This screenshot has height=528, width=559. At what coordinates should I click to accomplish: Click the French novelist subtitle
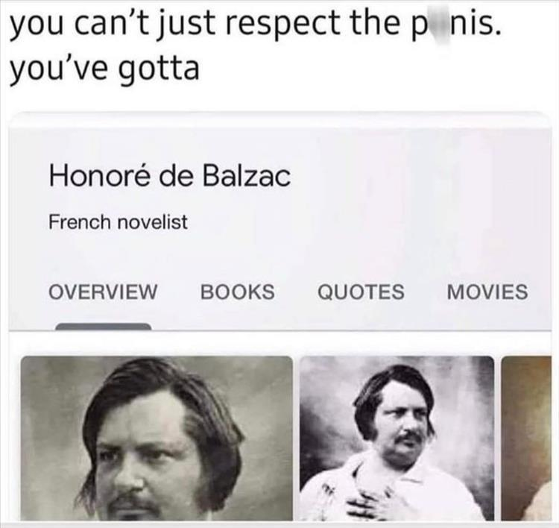coord(118,222)
